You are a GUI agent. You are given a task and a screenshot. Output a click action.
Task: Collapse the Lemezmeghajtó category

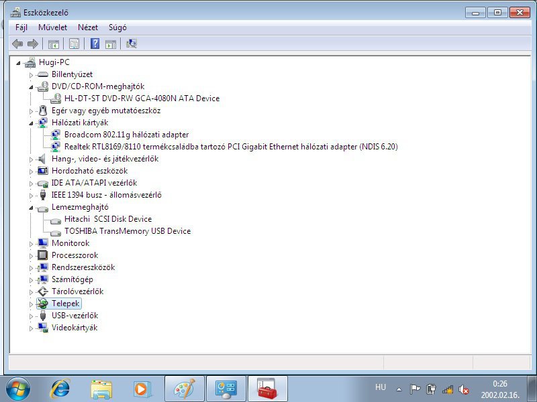tap(31, 208)
